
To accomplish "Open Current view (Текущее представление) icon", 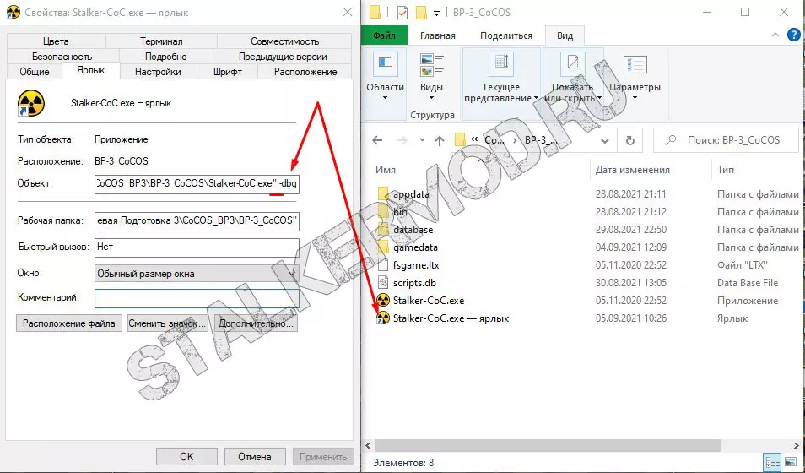I will tap(500, 63).
